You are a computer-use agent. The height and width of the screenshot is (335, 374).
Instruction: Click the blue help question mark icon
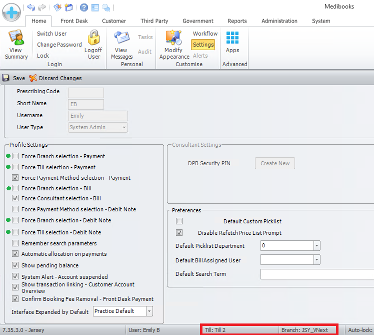(83, 8)
